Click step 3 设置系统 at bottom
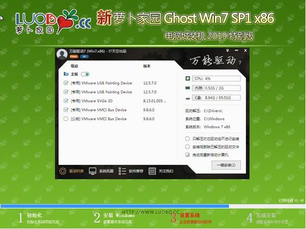 [x=191, y=218]
